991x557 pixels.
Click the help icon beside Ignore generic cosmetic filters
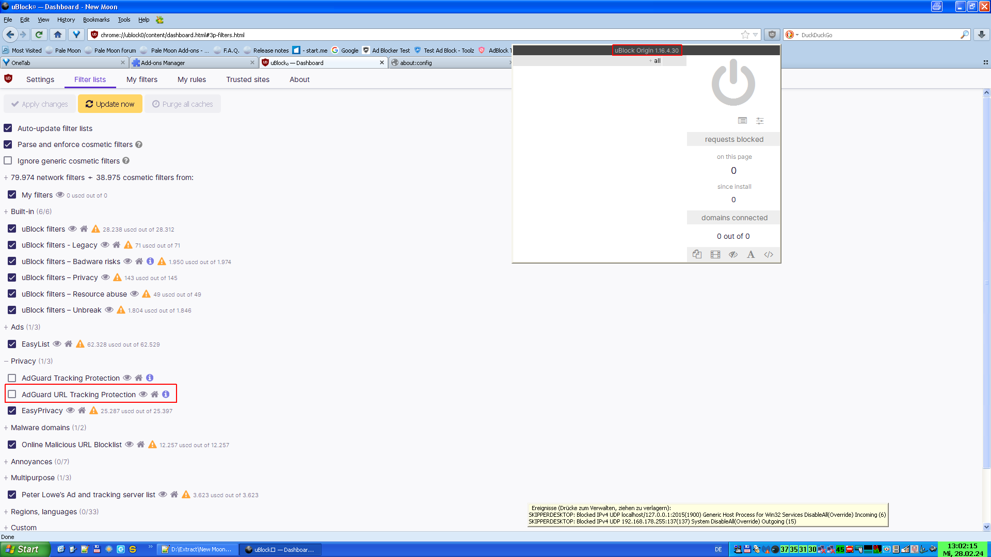coord(126,161)
